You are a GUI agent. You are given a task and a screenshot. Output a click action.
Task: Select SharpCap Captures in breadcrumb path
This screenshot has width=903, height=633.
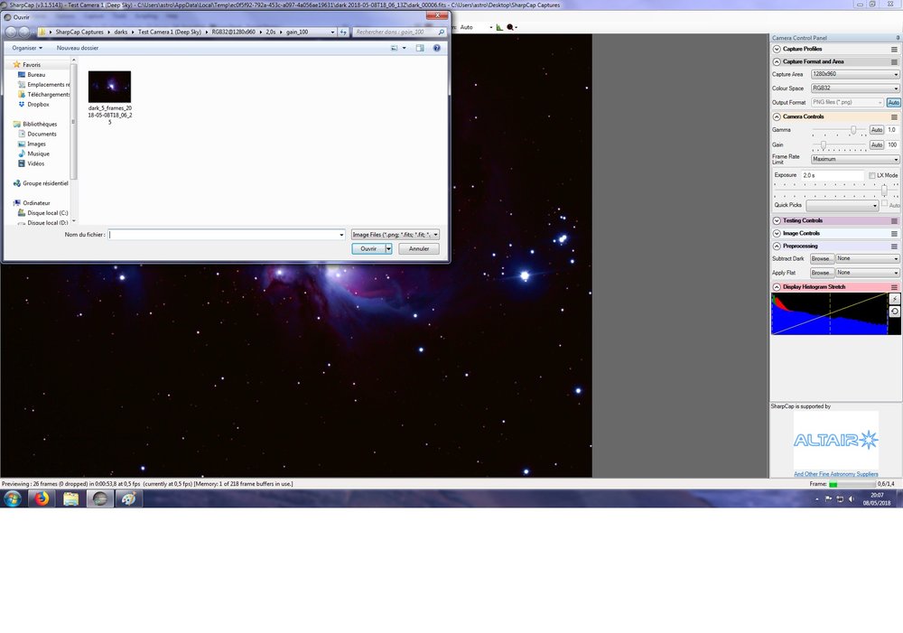tap(79, 33)
